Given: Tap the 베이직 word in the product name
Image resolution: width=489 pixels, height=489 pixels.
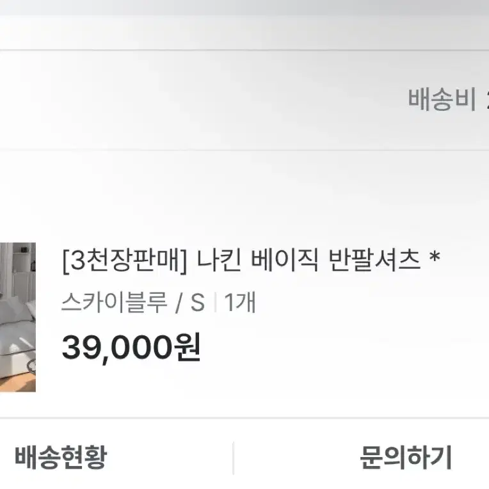Looking at the screenshot, I should coord(284,261).
